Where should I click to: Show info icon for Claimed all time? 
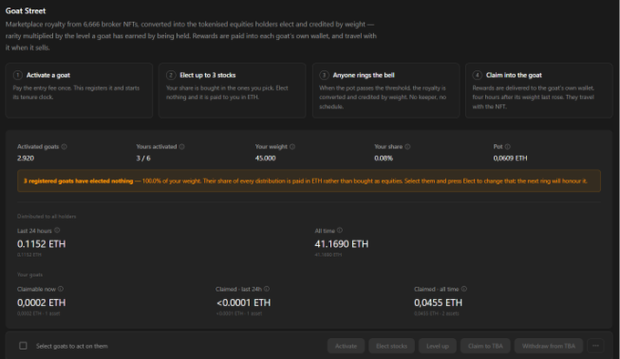(x=464, y=289)
